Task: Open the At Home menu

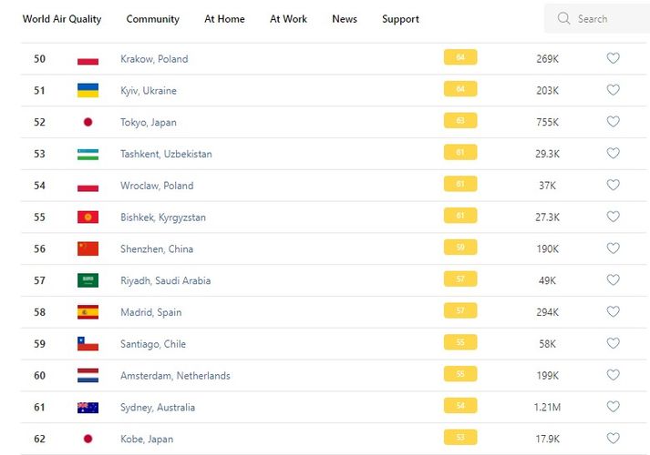Action: 224,19
